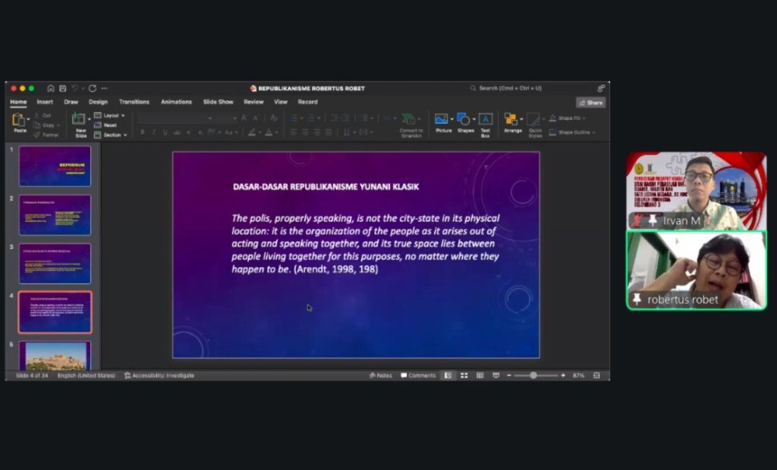Click the Shape Outline button

572,132
